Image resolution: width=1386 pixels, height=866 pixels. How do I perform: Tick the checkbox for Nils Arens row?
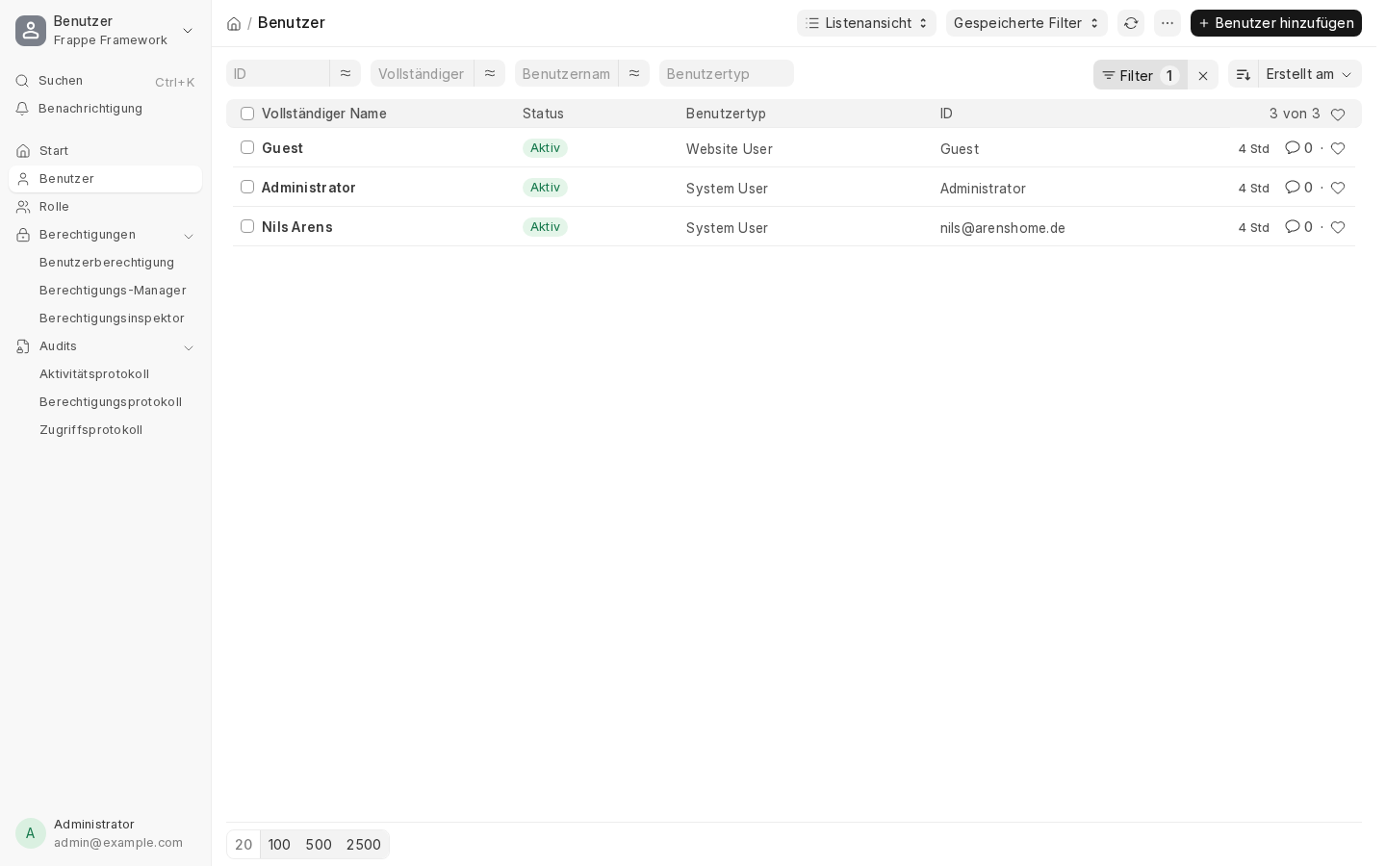point(247,226)
